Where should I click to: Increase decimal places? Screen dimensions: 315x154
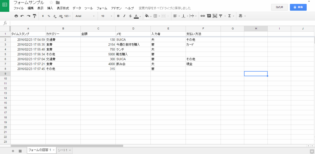[x=61, y=16]
